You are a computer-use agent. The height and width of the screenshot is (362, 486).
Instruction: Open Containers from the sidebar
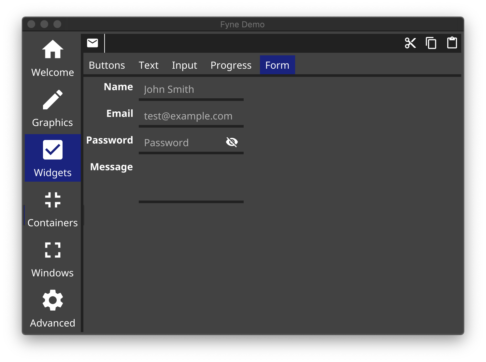pyautogui.click(x=52, y=200)
